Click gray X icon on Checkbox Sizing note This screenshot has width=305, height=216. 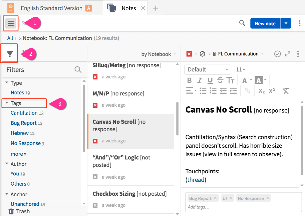[95, 205]
